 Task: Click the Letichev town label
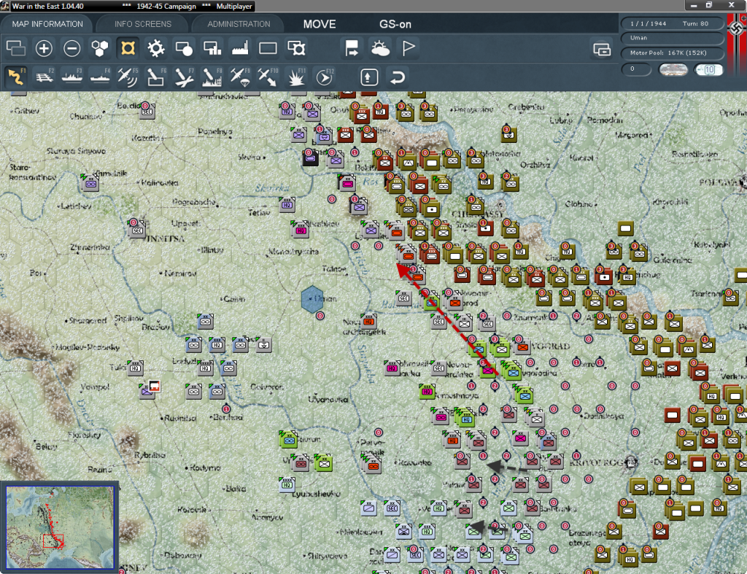click(x=76, y=206)
